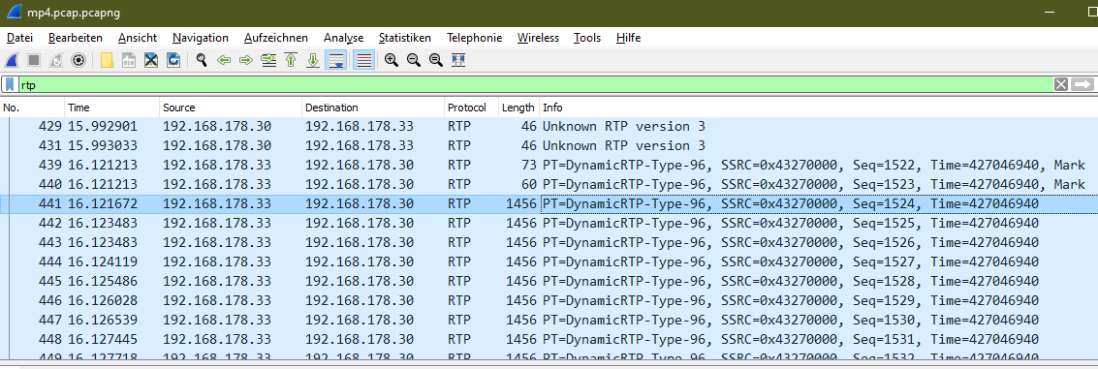
Task: Select packet 446 at time 16.126028
Action: tap(549, 301)
